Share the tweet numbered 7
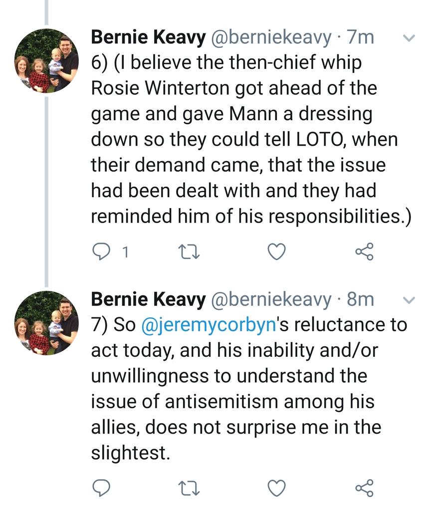The image size is (429, 511). tap(364, 487)
